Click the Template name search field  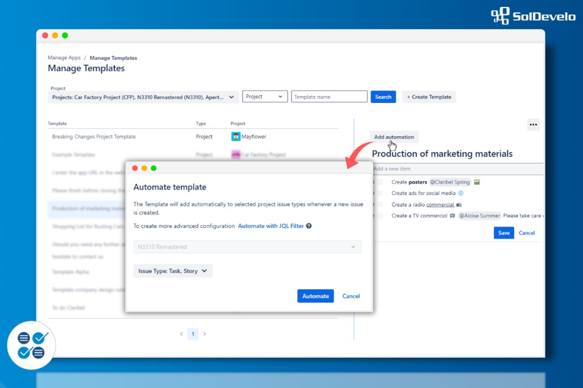pyautogui.click(x=329, y=97)
